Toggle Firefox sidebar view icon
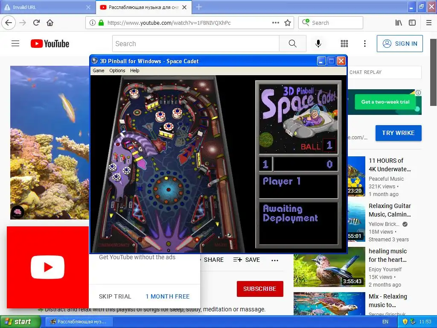Viewport: 437px width, 328px height. coord(412,23)
